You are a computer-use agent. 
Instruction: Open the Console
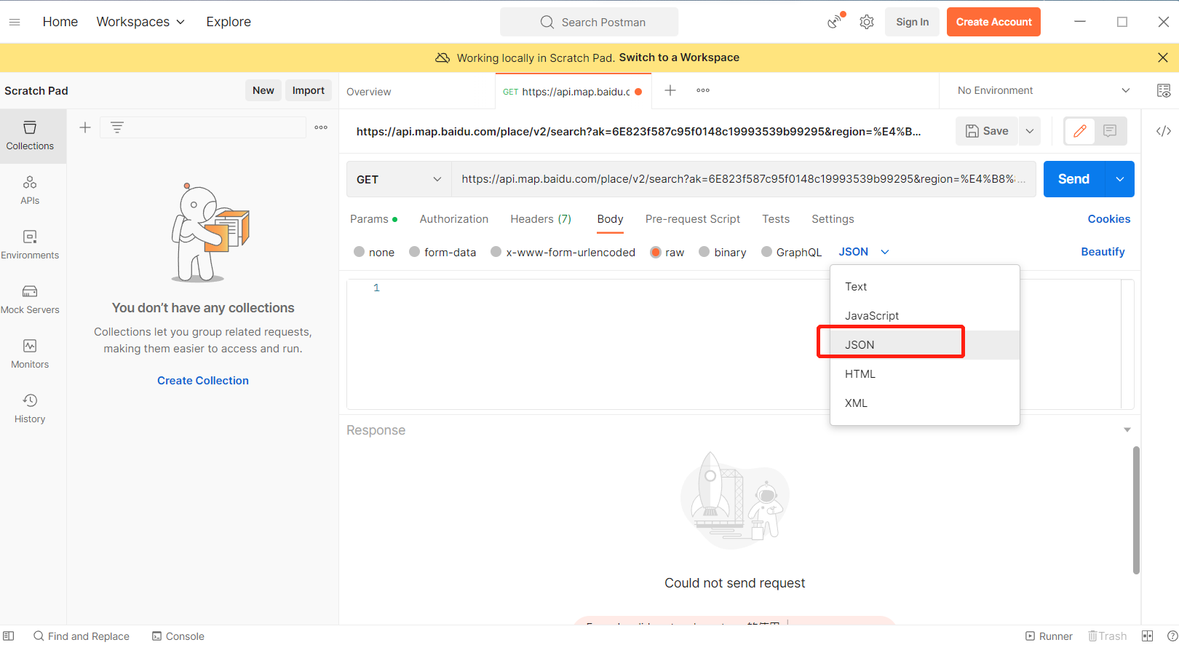(x=178, y=636)
